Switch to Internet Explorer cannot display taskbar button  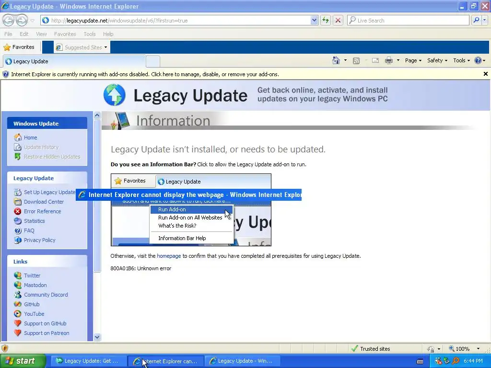tap(166, 361)
